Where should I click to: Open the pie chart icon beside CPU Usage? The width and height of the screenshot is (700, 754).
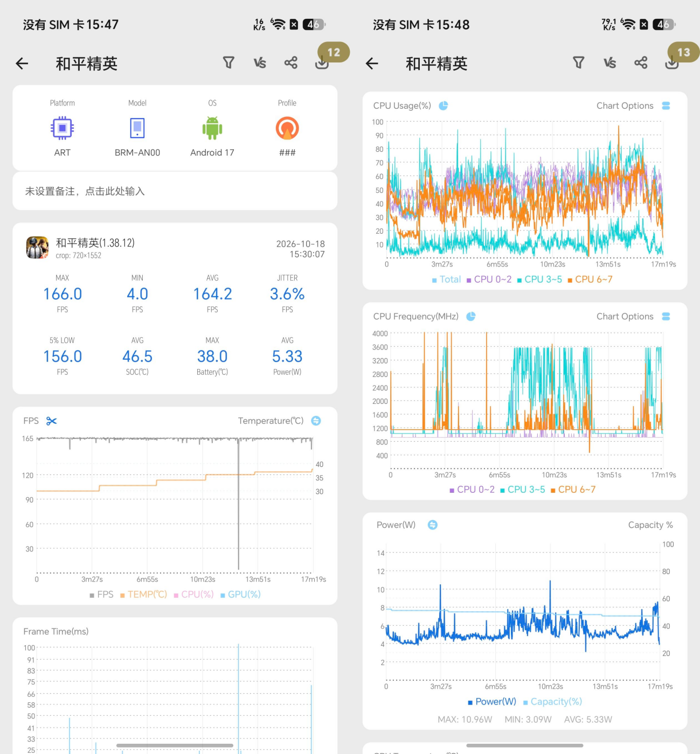click(443, 106)
